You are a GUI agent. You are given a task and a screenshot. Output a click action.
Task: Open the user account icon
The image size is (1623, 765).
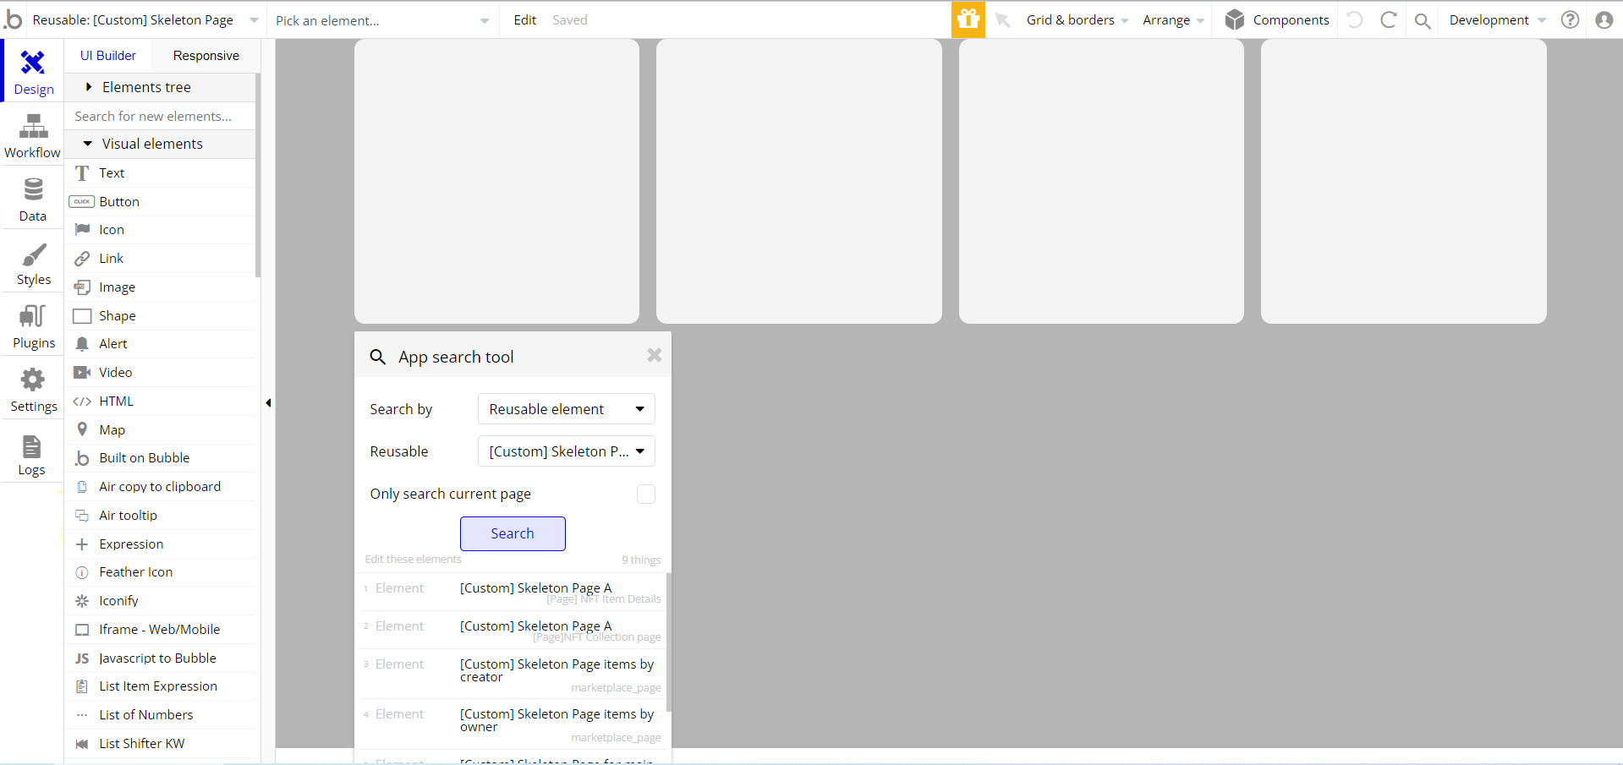pos(1604,19)
